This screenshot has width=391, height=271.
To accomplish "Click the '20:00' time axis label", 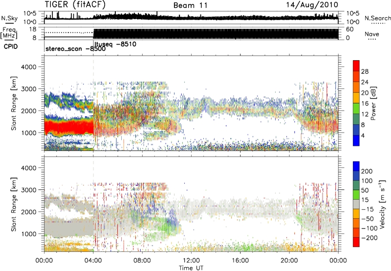I will 289,261.
